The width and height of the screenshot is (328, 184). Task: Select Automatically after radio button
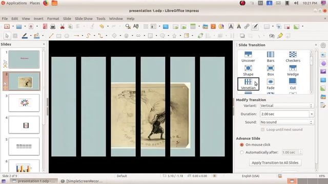click(242, 152)
